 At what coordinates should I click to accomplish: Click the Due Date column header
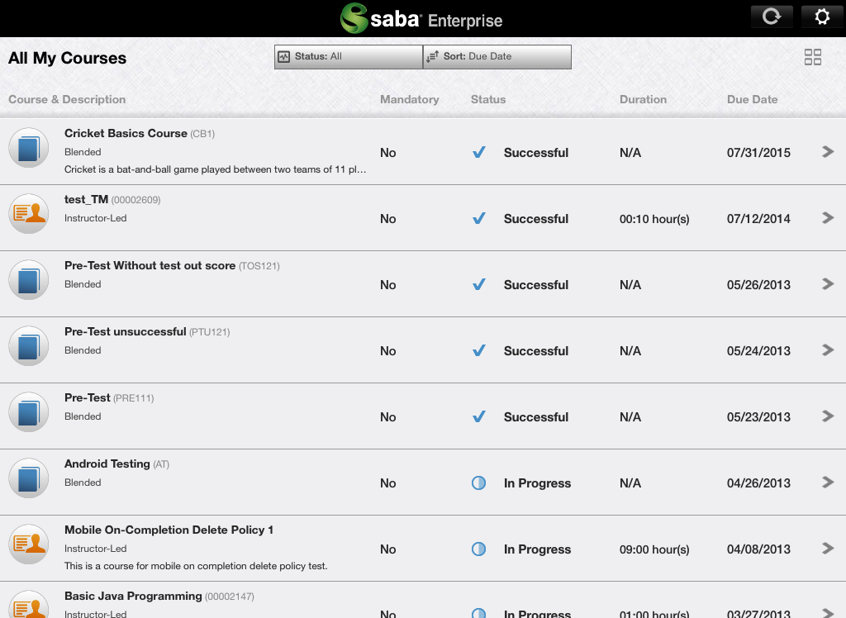[x=752, y=99]
